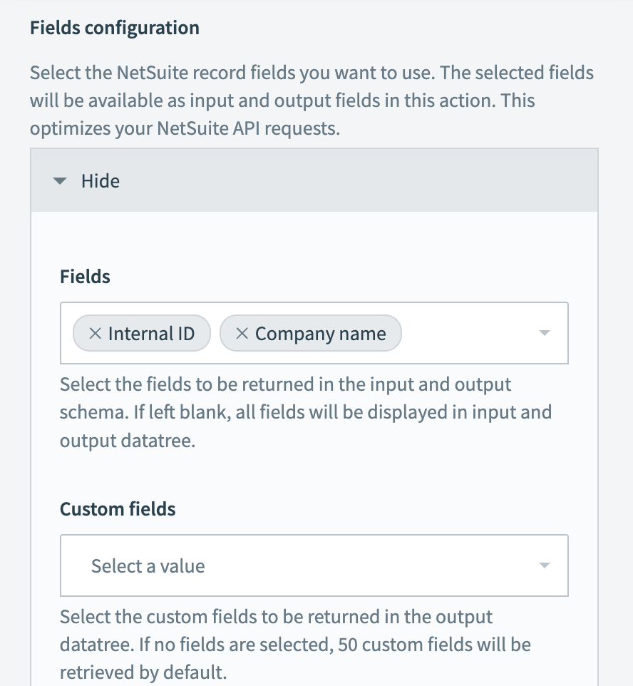Click the blank right side of the Hide bar
Viewport: 633px width, 686px height.
pos(428,181)
